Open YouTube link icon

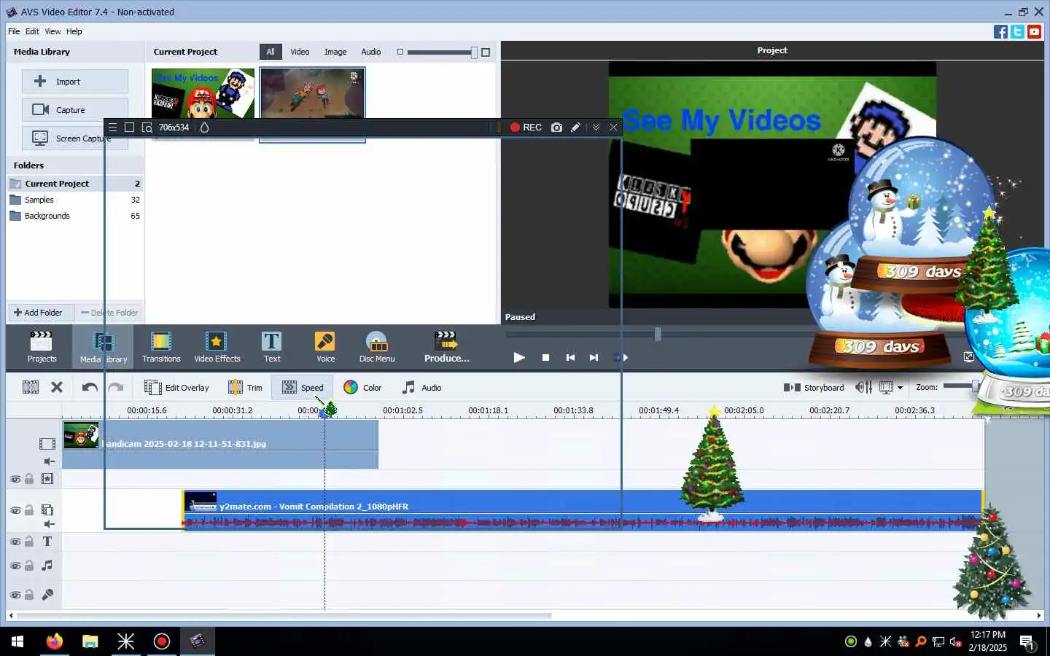coord(1034,31)
